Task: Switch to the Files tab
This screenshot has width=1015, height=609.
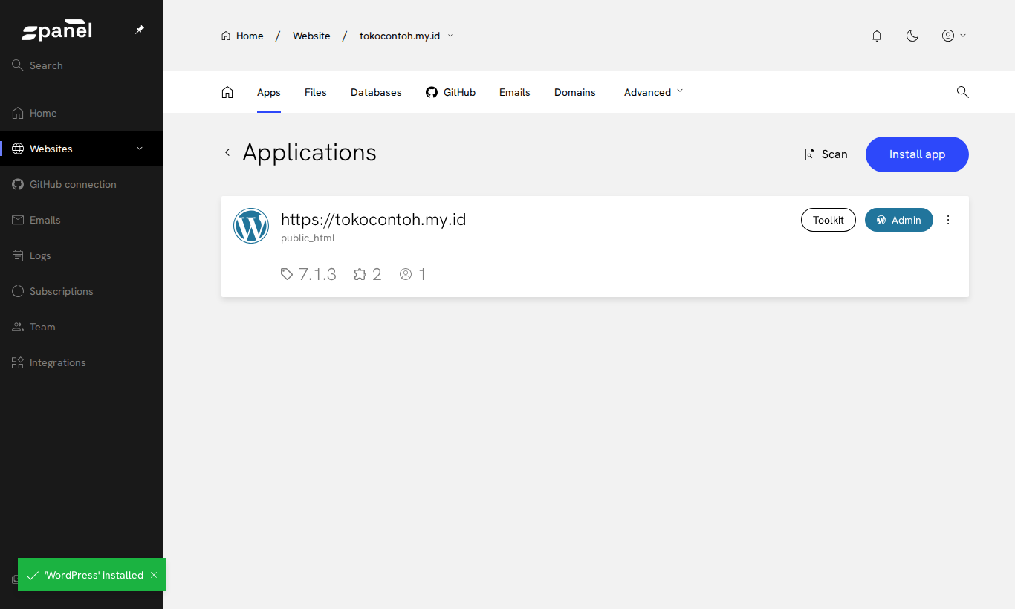Action: [x=316, y=92]
